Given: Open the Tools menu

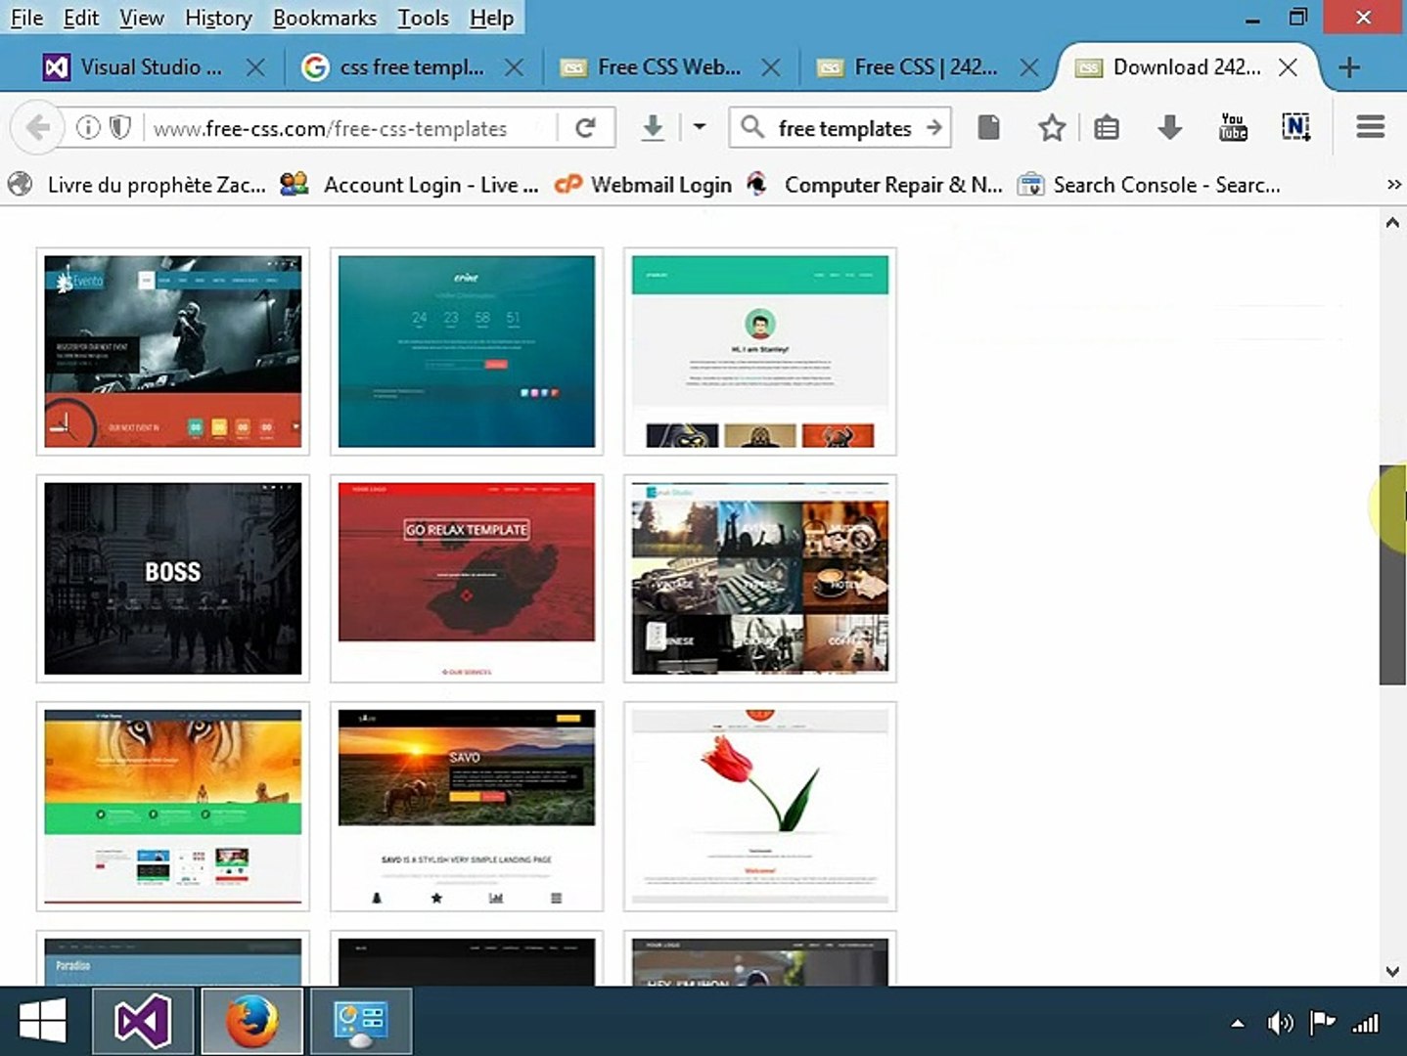Looking at the screenshot, I should [x=423, y=18].
